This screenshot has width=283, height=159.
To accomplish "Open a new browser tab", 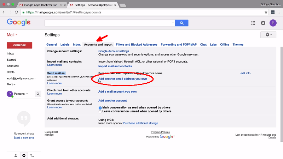I will (x=123, y=5).
